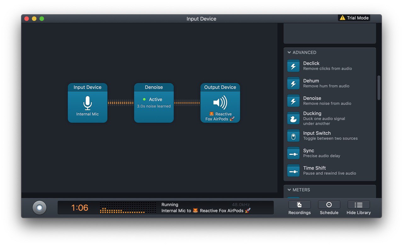403x246 pixels.
Task: Click 'Toggle between two sources' description
Action: (x=330, y=138)
